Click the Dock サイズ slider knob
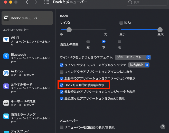The image size is (169, 133). pos(69,30)
